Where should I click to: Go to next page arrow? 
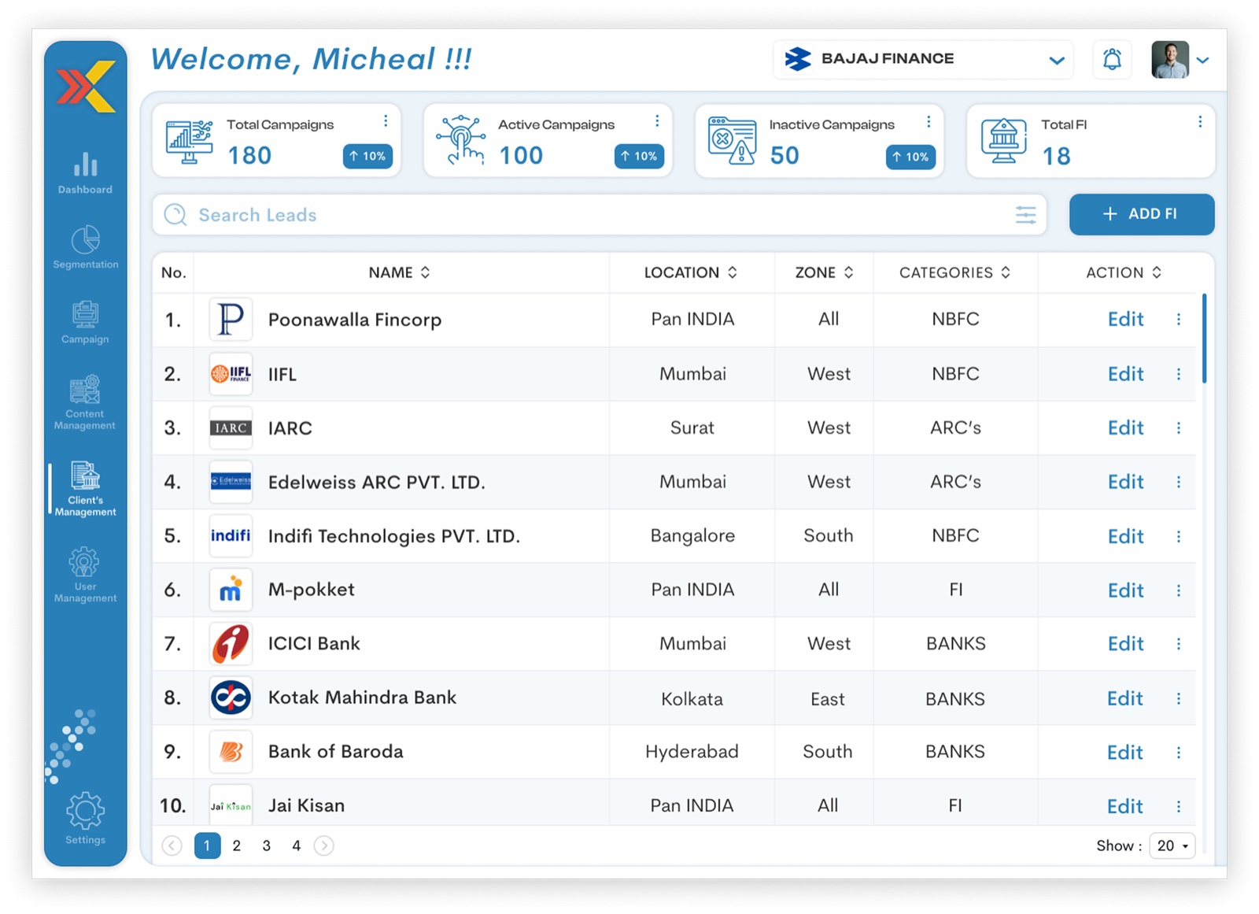[323, 846]
